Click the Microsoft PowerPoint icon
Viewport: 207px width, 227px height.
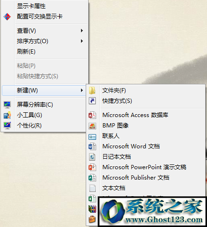tap(92, 167)
